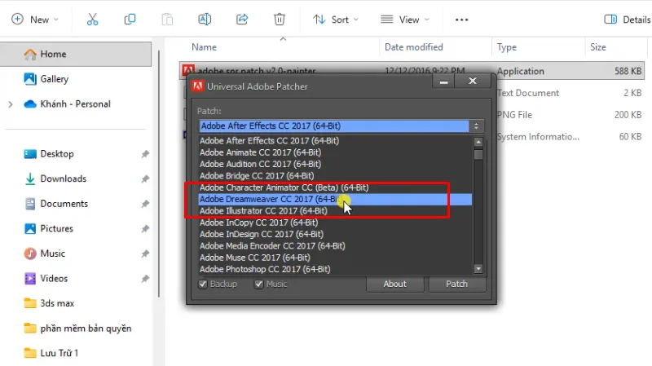The width and height of the screenshot is (652, 366).
Task: Click the Paste clipboard icon
Action: 167,20
